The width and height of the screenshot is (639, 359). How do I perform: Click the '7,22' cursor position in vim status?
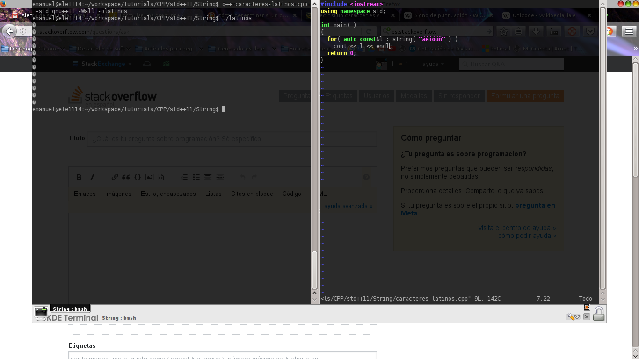click(543, 298)
